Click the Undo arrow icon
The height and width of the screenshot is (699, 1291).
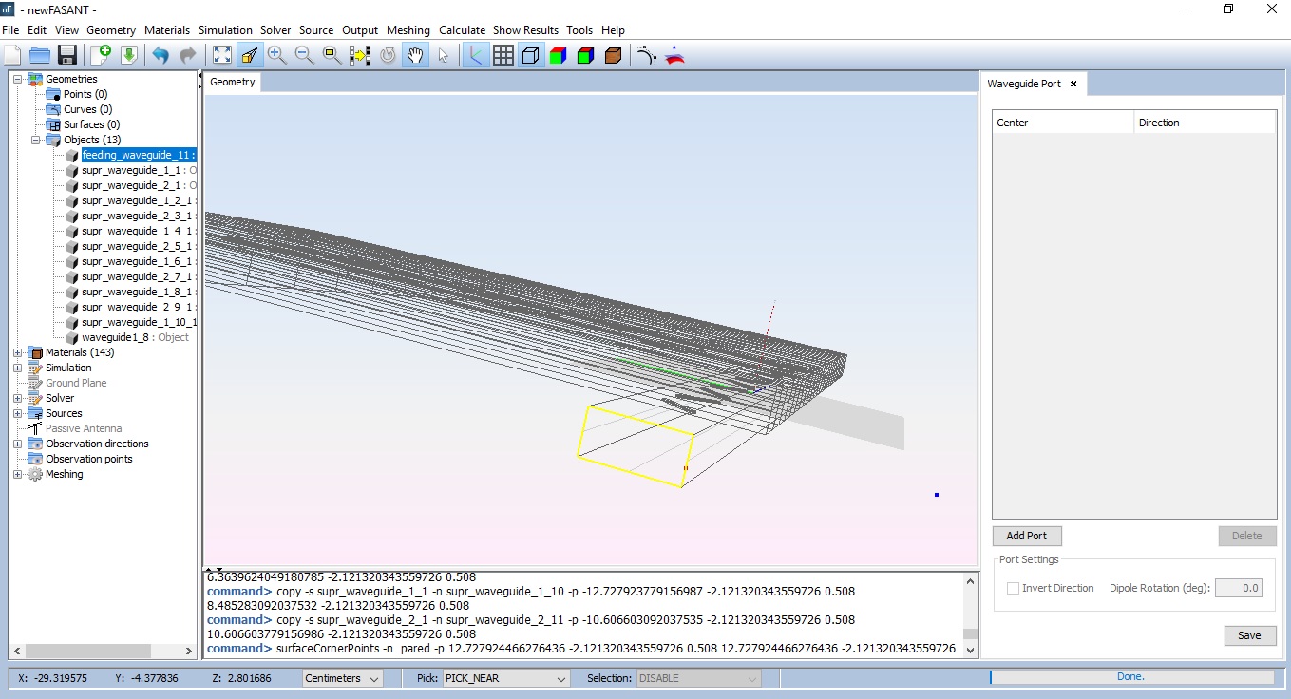click(x=160, y=55)
